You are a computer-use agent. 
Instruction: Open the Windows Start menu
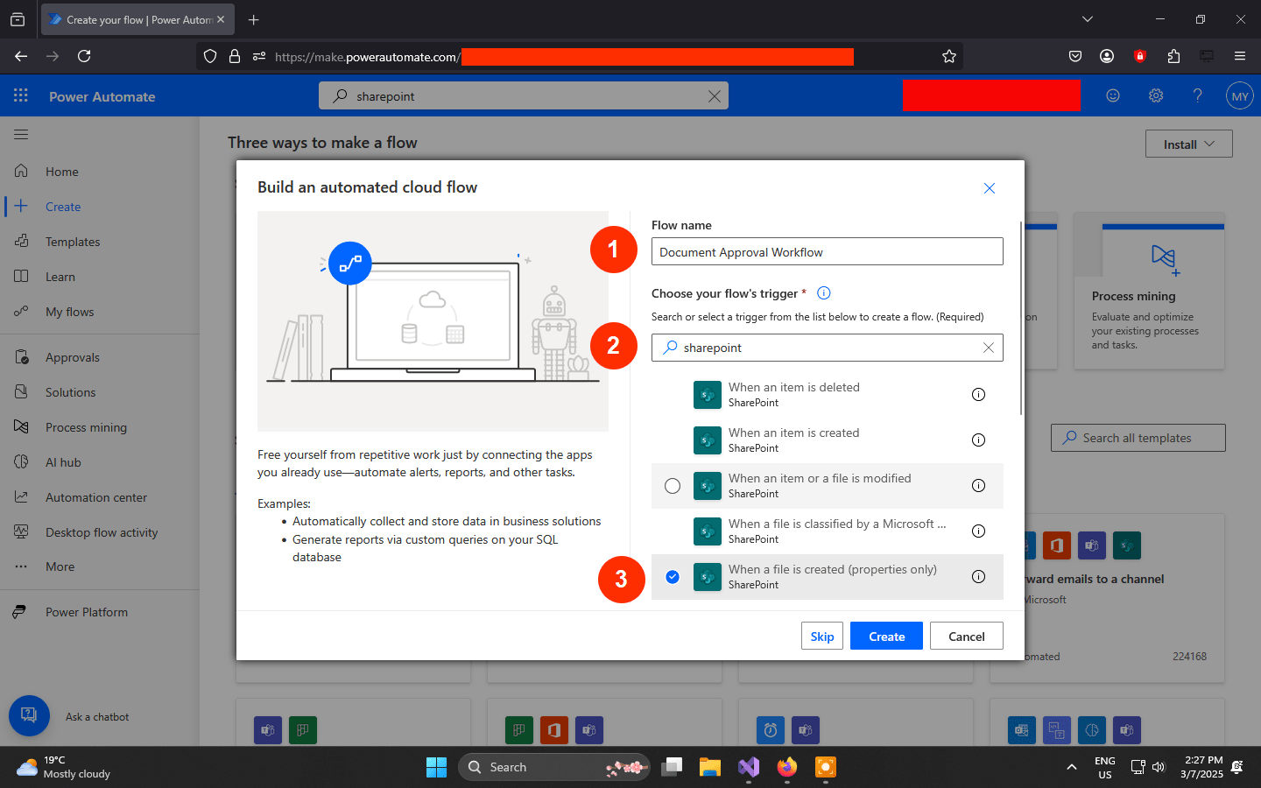pos(436,767)
